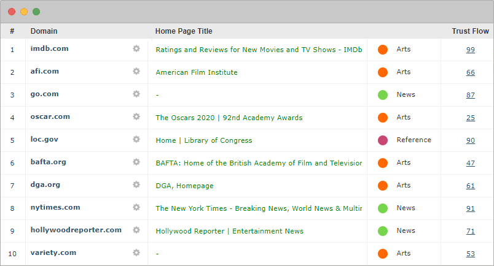Screen dimensions: 494x266
Task: Open the dga.org domain link
Action: [x=45, y=184]
